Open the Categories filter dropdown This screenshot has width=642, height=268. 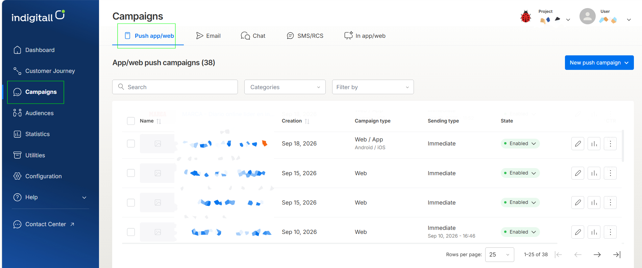tap(285, 87)
